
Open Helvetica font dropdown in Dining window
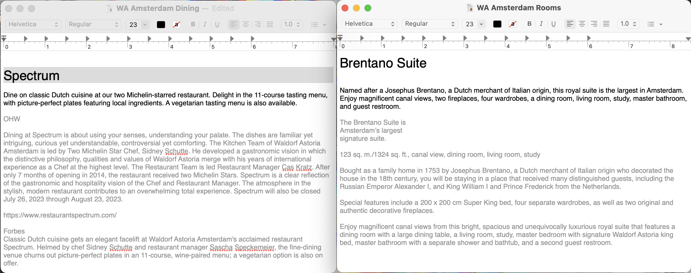coord(33,24)
